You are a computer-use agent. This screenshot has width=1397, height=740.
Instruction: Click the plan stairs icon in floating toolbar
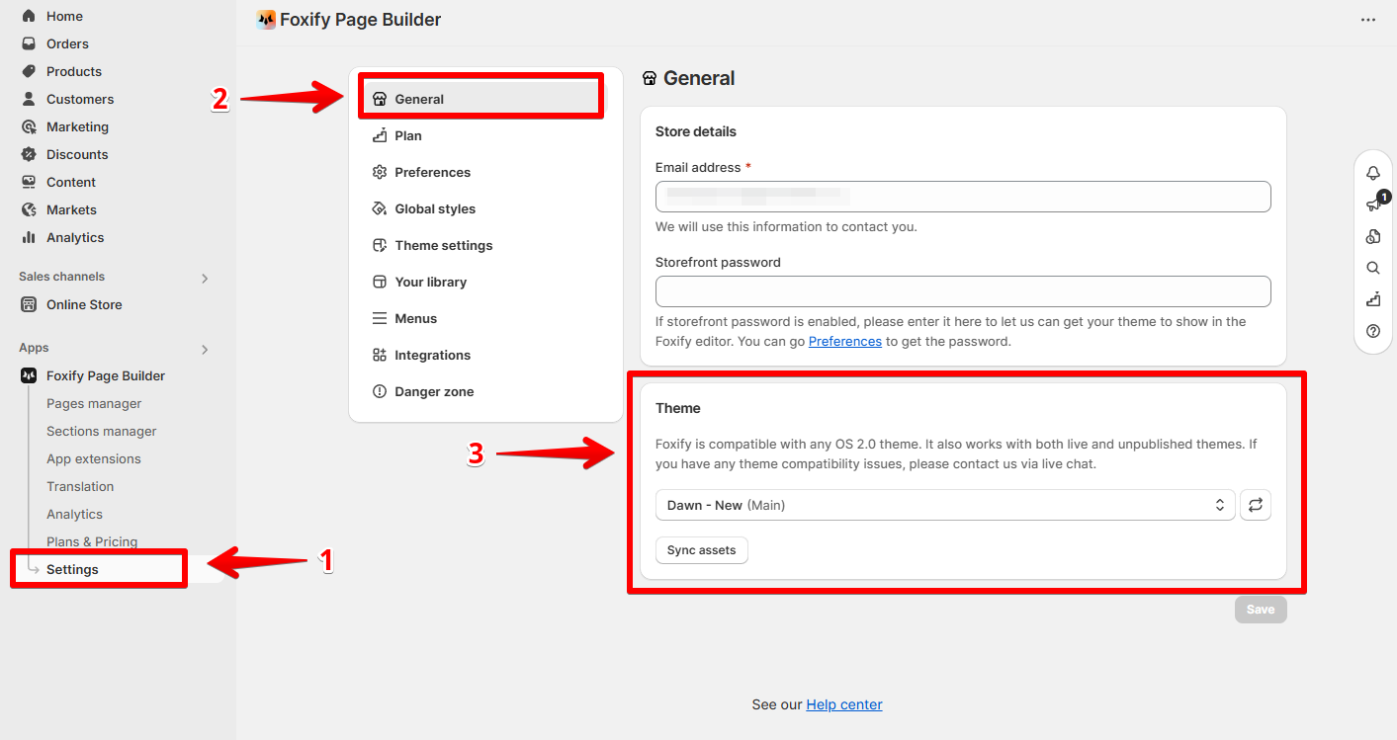click(1373, 299)
